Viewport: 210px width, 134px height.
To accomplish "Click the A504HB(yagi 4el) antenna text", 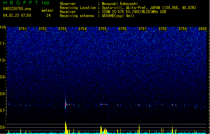I will pos(118,16).
